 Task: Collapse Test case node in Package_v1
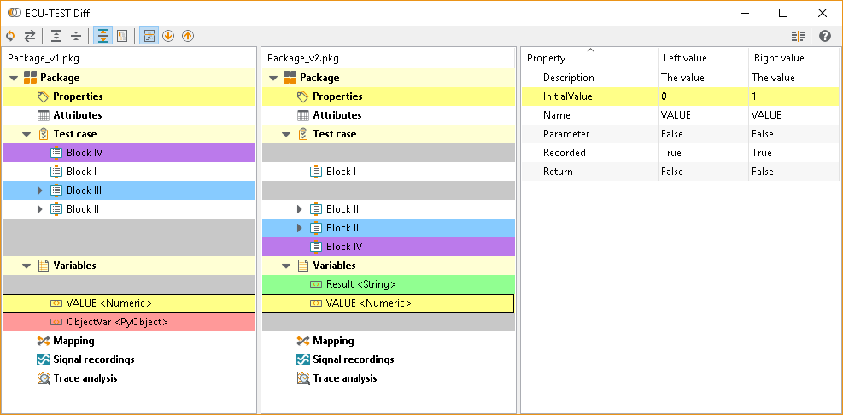[26, 134]
